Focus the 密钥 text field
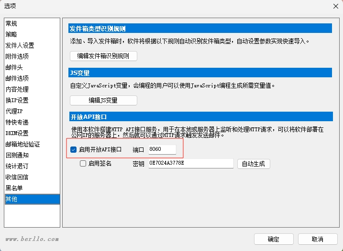This screenshot has height=251, width=343. (190, 164)
